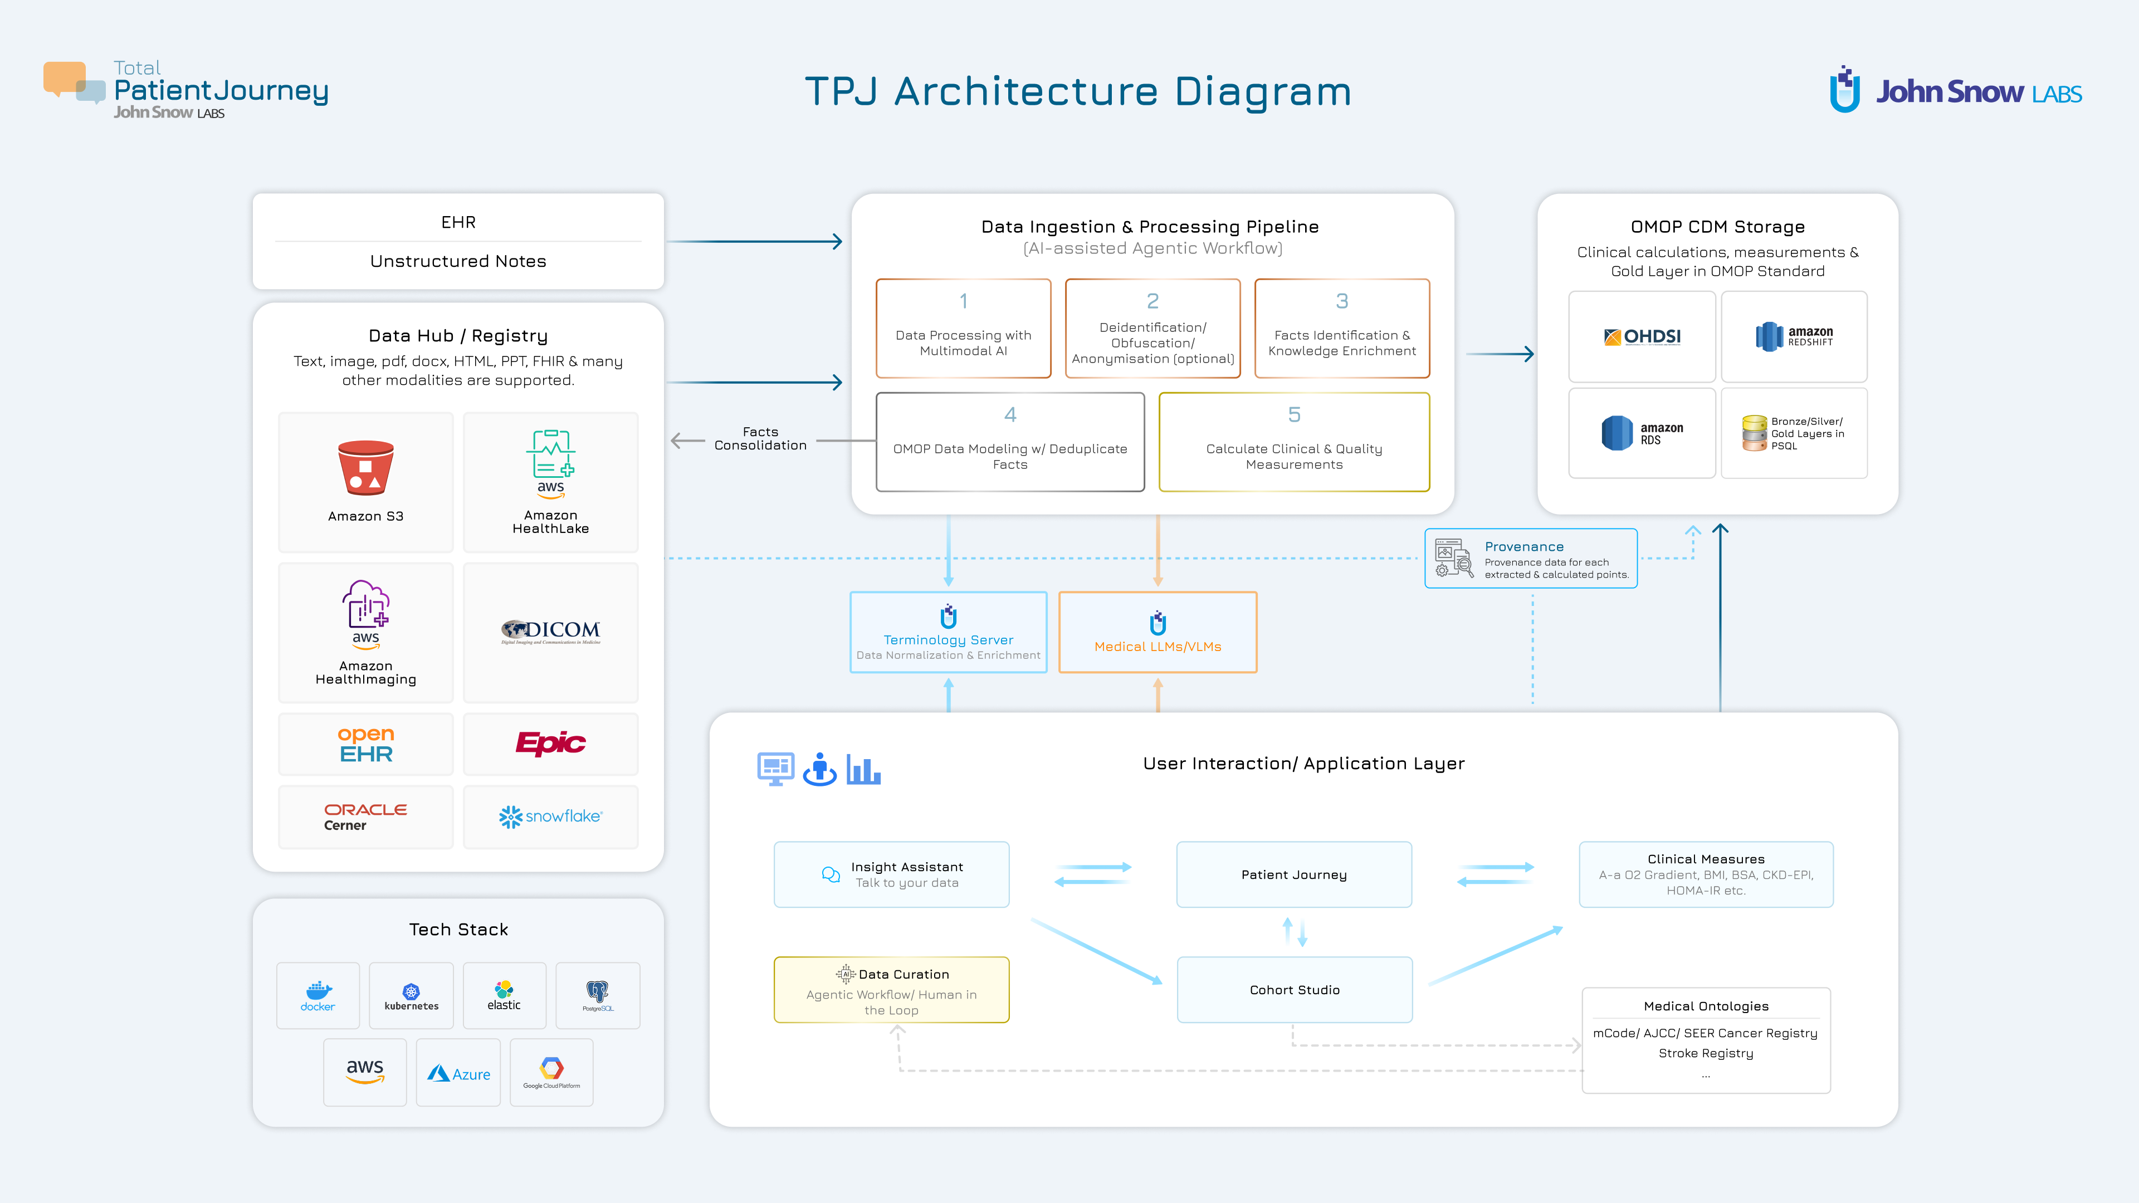Click step 3 Facts Identification box
Viewport: 2139px width, 1203px height.
point(1342,329)
